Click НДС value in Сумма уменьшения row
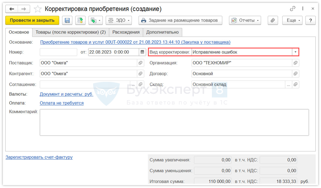 pos(278,171)
